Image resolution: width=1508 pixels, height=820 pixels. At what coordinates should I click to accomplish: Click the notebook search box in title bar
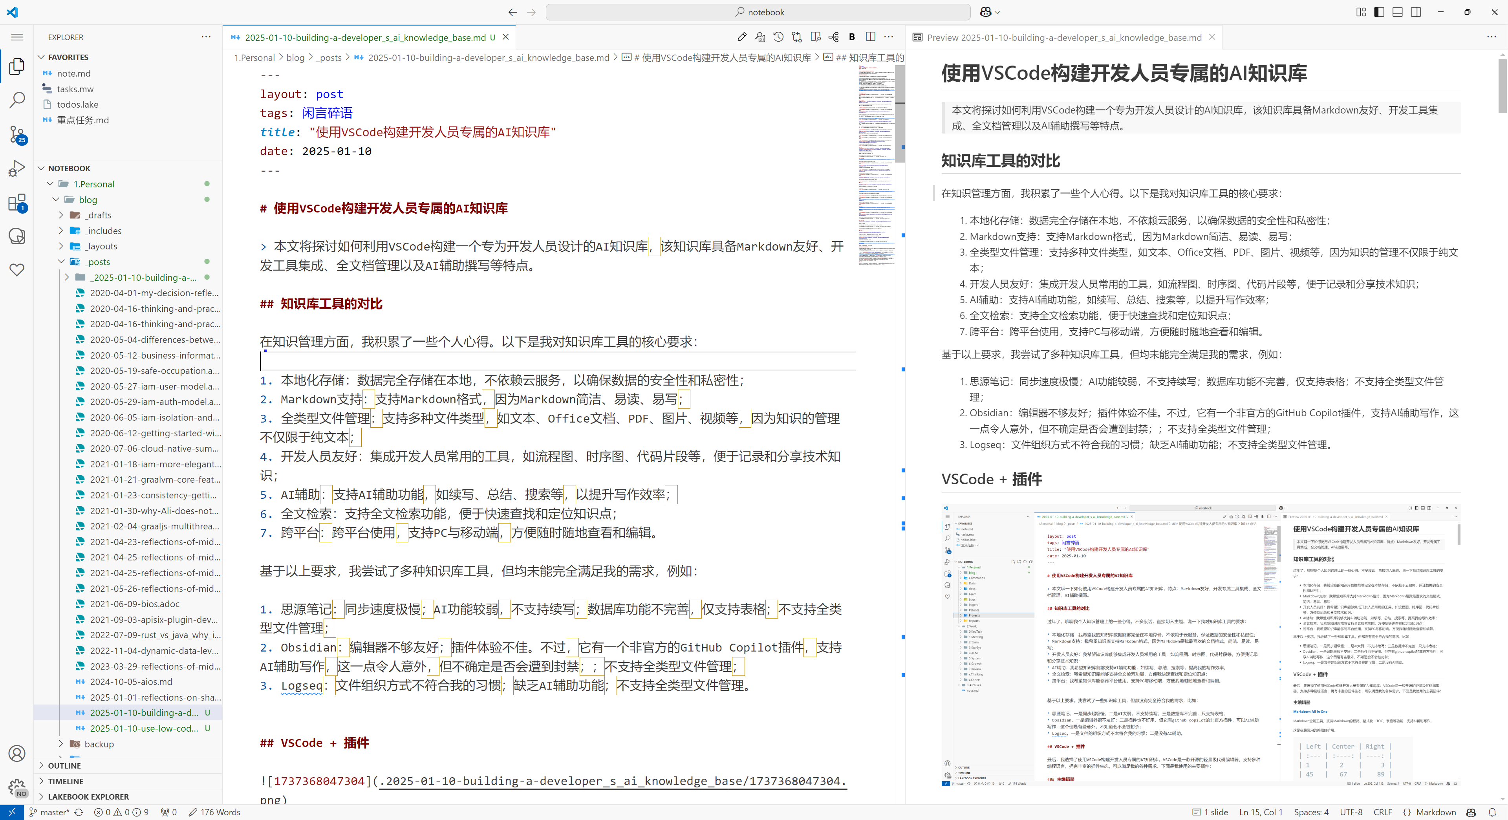758,12
